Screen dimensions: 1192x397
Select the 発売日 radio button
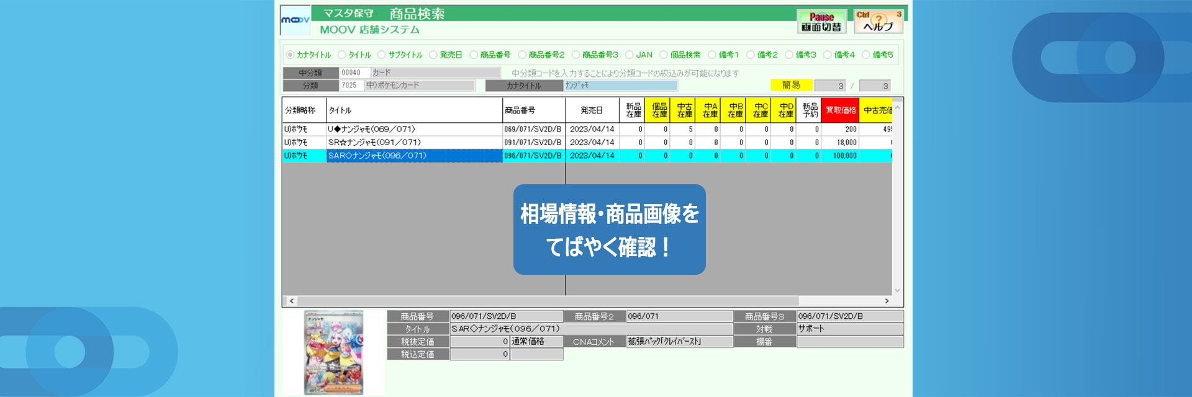click(x=433, y=55)
